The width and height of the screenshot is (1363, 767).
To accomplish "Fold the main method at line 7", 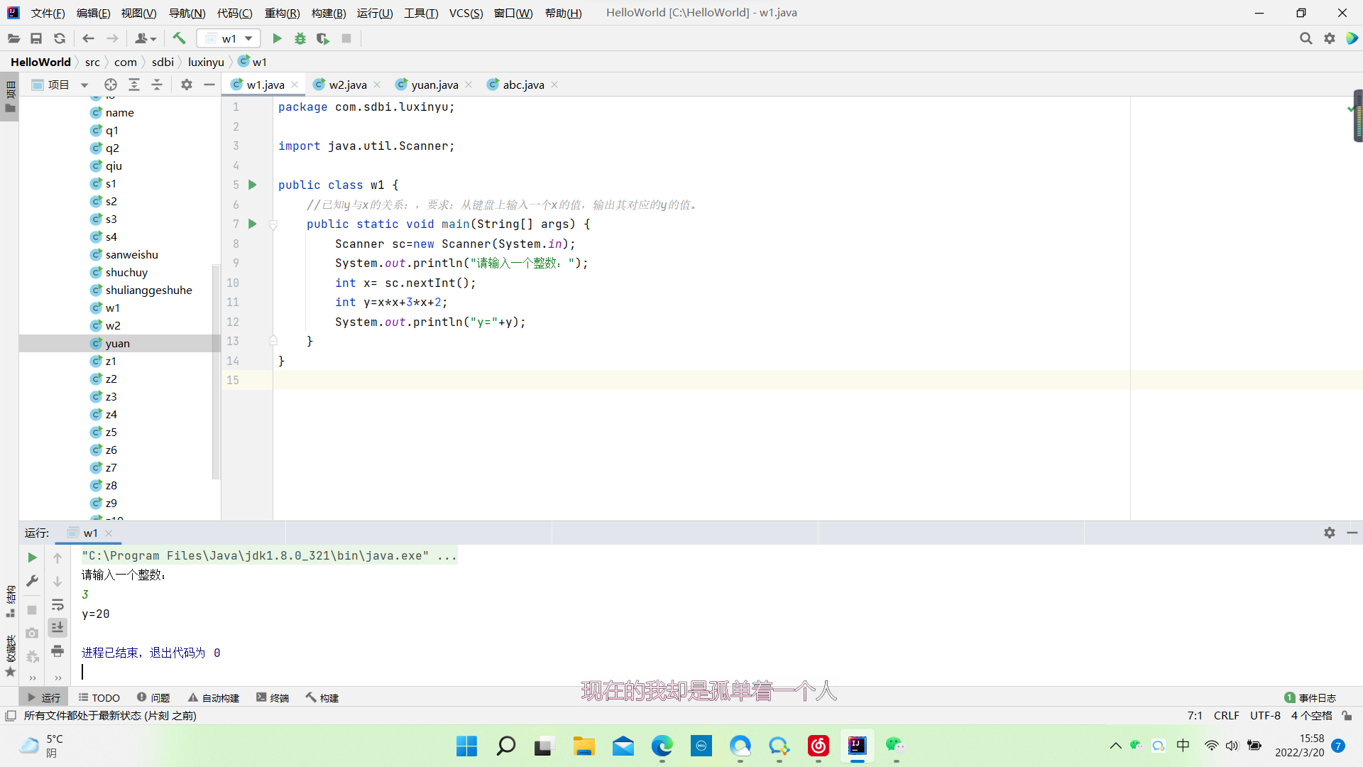I will [273, 224].
